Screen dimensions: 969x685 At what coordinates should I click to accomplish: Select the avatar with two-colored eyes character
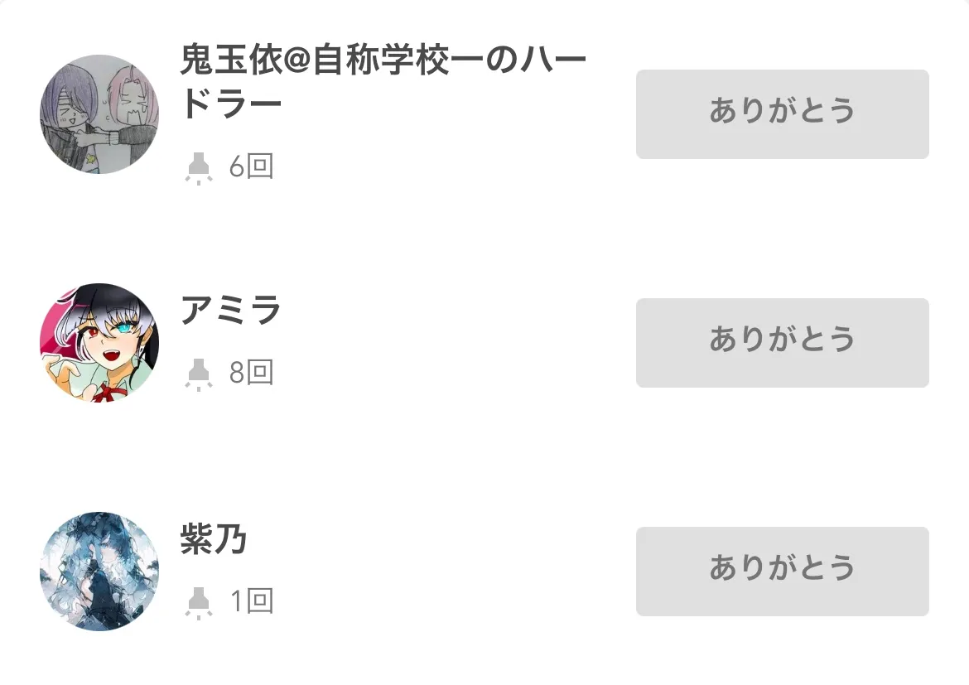(x=99, y=342)
